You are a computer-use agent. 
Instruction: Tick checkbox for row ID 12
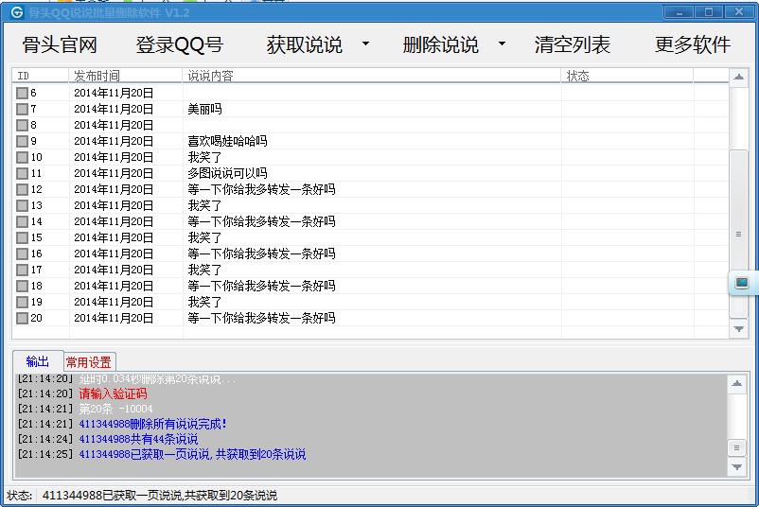pos(23,189)
